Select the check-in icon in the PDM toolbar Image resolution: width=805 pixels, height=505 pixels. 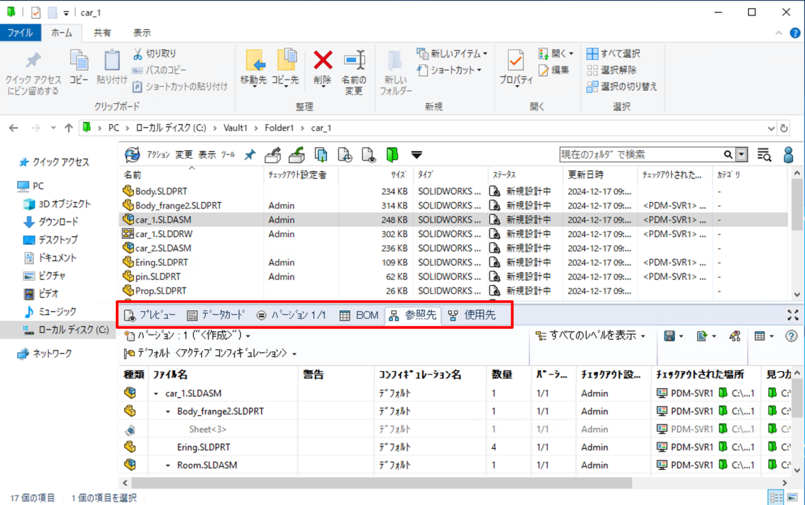(296, 155)
